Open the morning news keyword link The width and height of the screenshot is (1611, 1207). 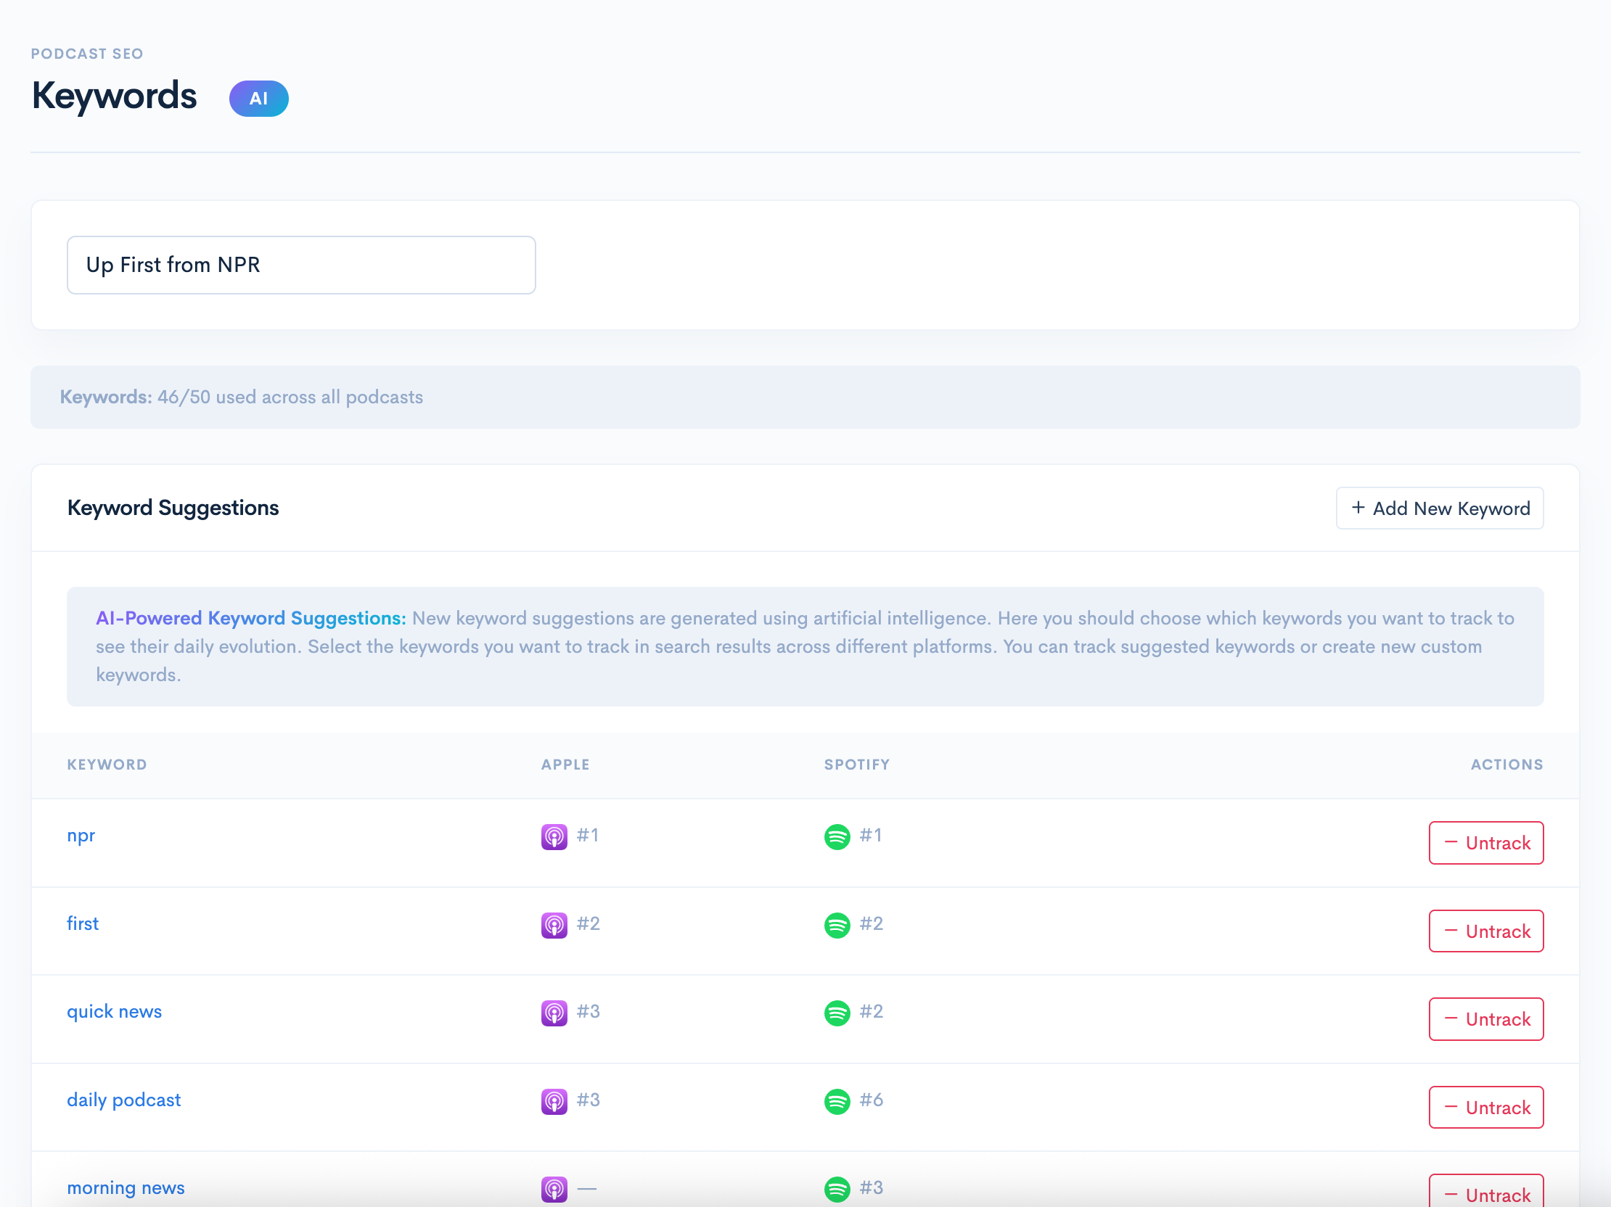tap(126, 1187)
